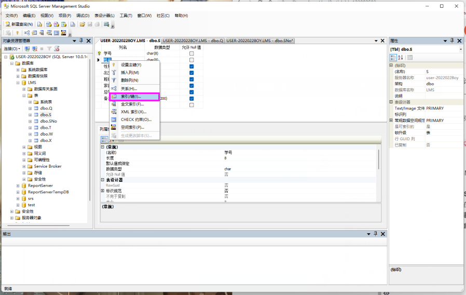Click the Disconnect icon in Object Explorer
The height and width of the screenshot is (295, 466).
click(35, 48)
